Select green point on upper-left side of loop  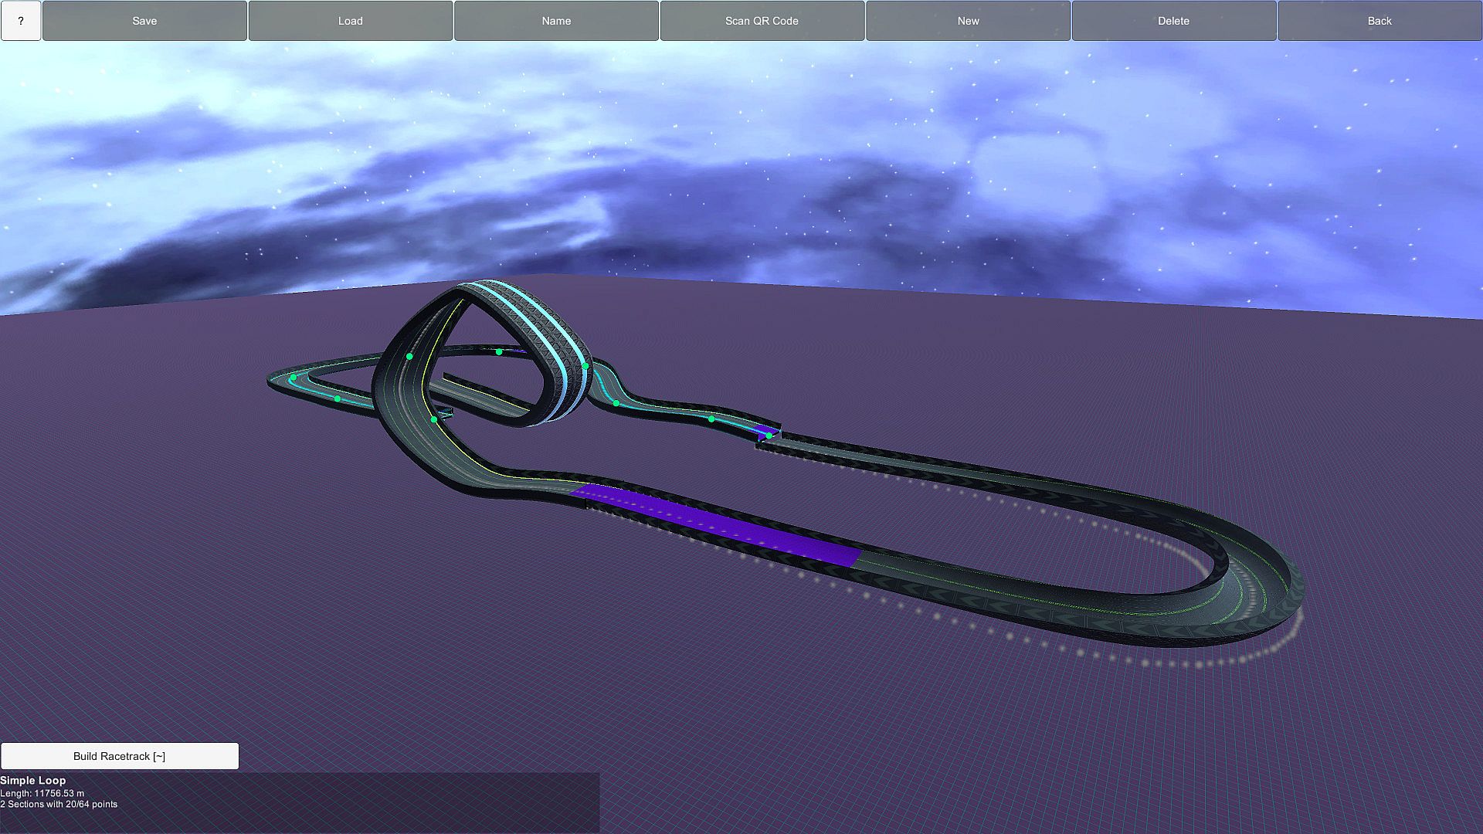[x=409, y=356]
